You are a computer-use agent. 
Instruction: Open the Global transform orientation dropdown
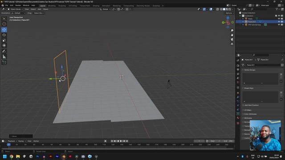(105, 9)
